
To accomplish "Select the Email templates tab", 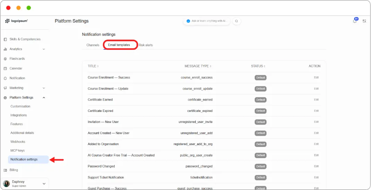I will coord(119,45).
